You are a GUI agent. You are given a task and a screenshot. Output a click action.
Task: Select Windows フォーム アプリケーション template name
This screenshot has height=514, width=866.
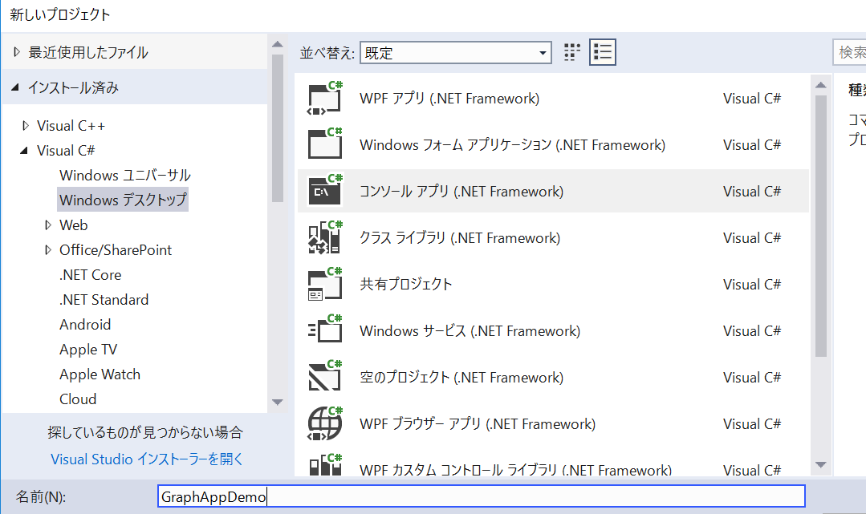513,144
